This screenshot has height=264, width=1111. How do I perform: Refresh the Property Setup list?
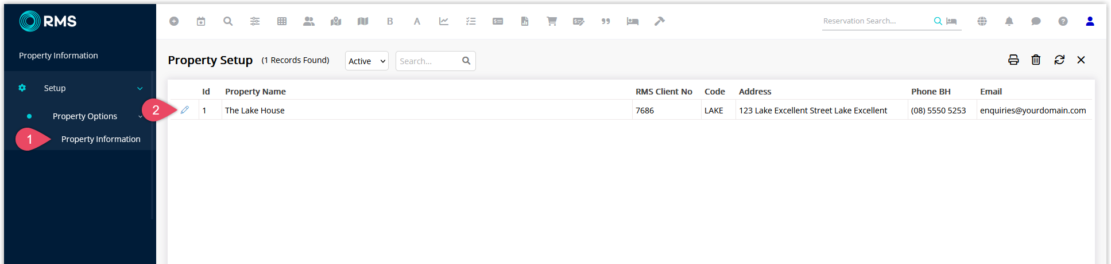(x=1059, y=60)
